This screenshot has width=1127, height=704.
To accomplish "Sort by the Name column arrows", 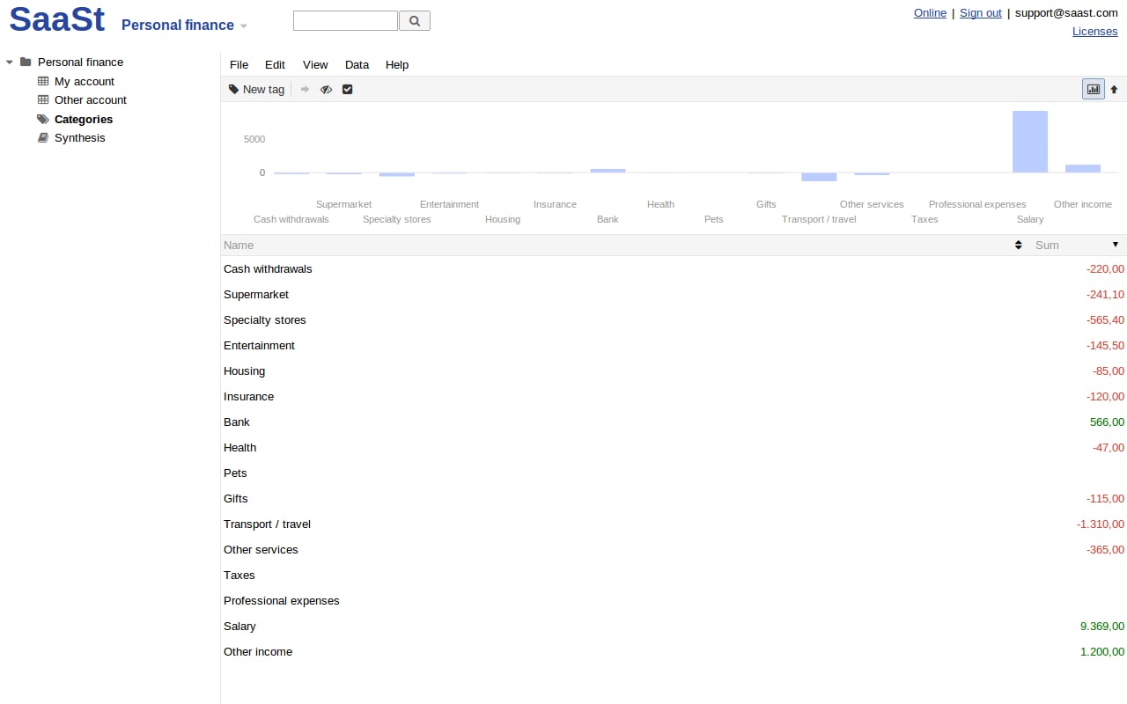I will [x=1019, y=245].
